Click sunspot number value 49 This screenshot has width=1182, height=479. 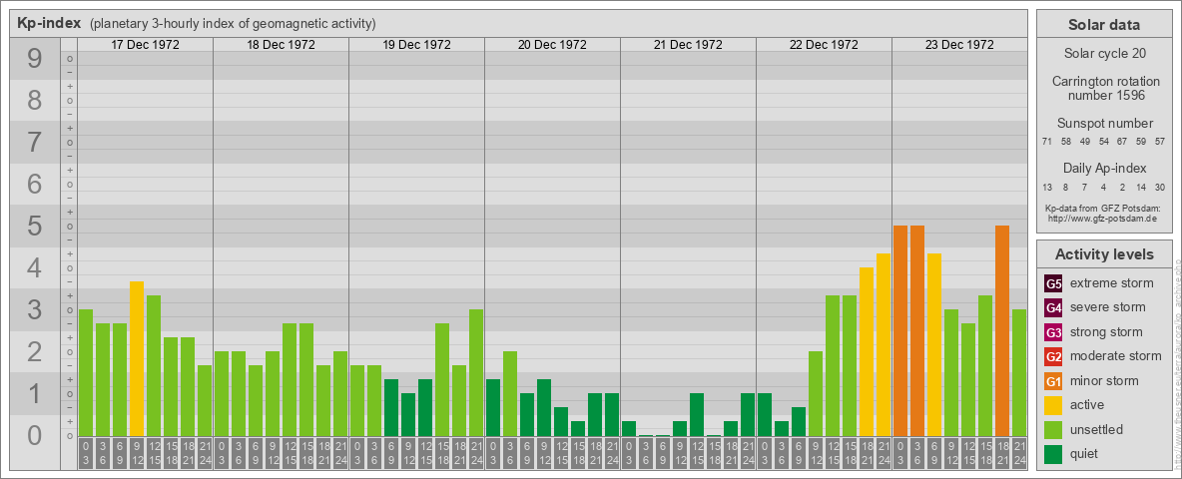pyautogui.click(x=1085, y=142)
